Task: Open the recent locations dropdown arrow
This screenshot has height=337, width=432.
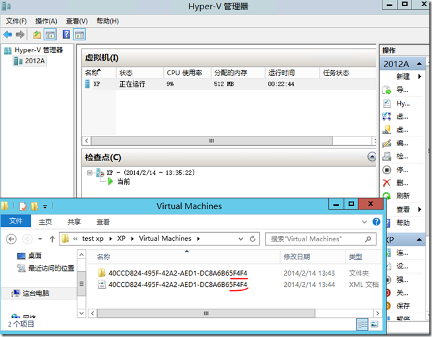Action: pos(40,239)
